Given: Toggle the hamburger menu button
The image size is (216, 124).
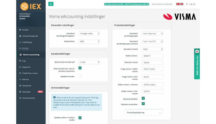Looking at the screenshot, I should coord(51,4).
